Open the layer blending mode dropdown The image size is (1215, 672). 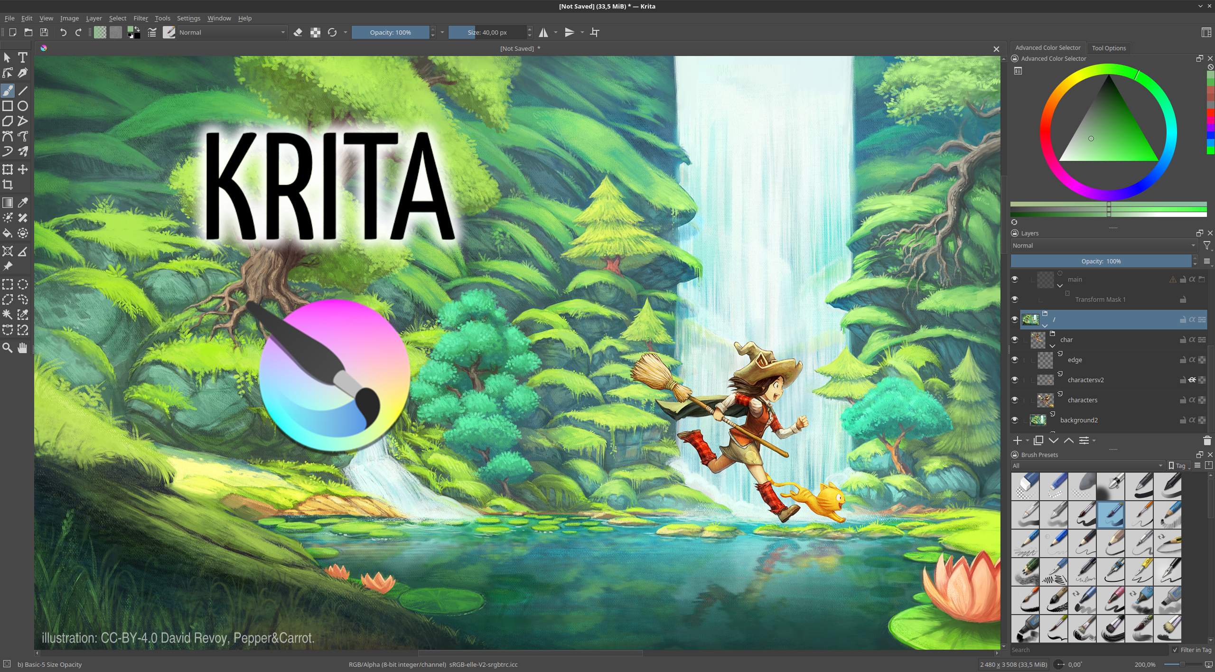1101,245
